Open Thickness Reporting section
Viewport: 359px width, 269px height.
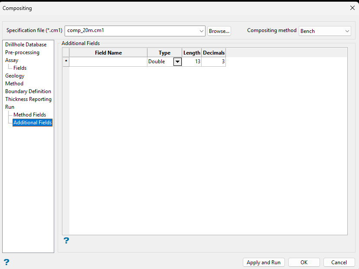pos(28,99)
